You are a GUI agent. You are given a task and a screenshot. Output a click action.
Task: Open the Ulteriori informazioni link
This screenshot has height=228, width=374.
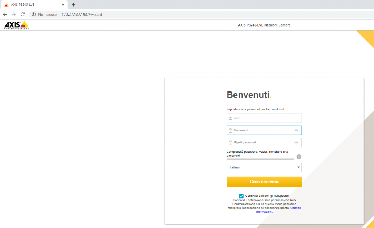(278, 210)
